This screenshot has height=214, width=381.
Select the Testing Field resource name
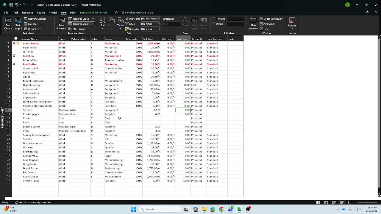coord(39,181)
